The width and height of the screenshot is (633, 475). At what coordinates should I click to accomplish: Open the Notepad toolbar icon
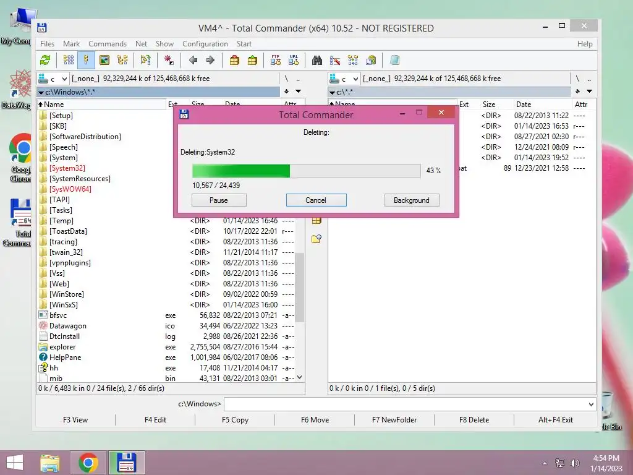pos(394,61)
